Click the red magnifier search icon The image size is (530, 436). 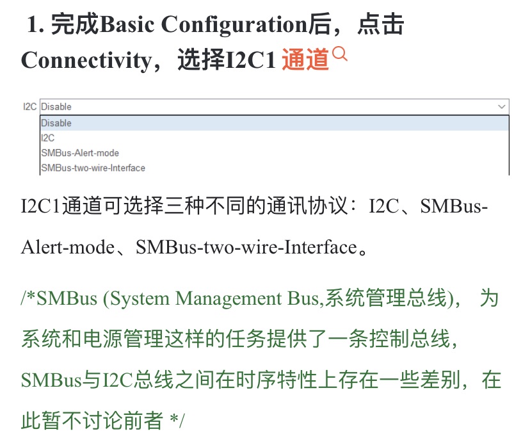tap(341, 54)
